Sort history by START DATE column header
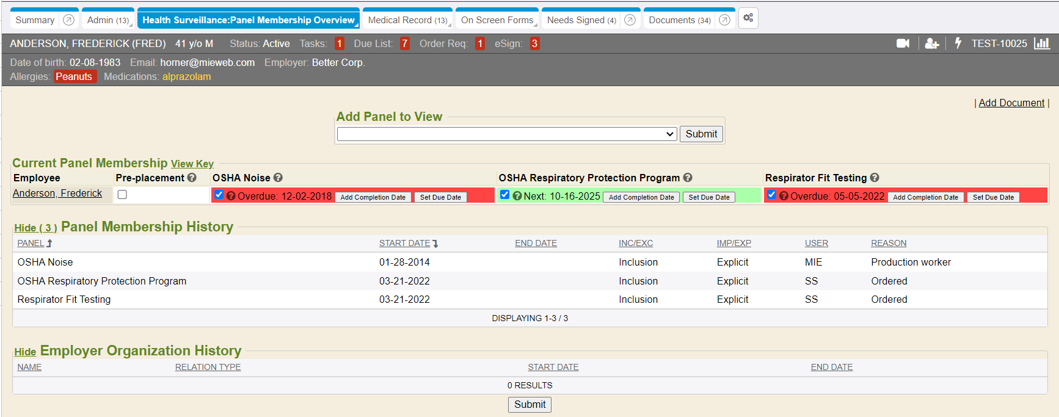1059x417 pixels. coord(404,243)
